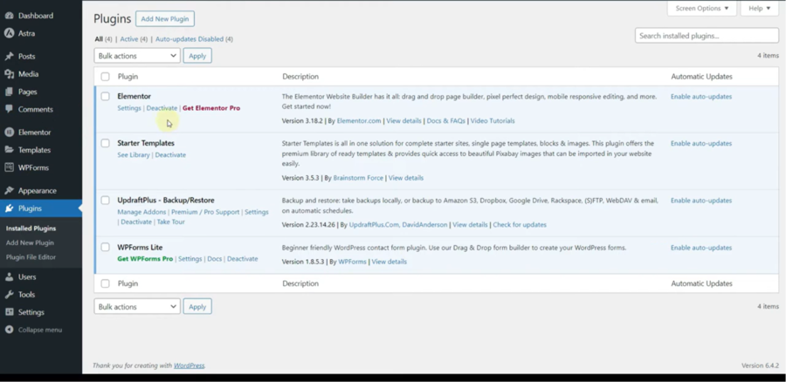
Task: Click the Templates folder icon
Action: point(9,150)
